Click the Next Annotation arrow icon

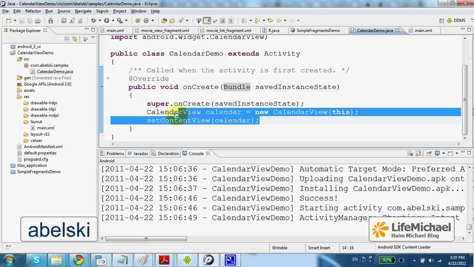(243, 21)
